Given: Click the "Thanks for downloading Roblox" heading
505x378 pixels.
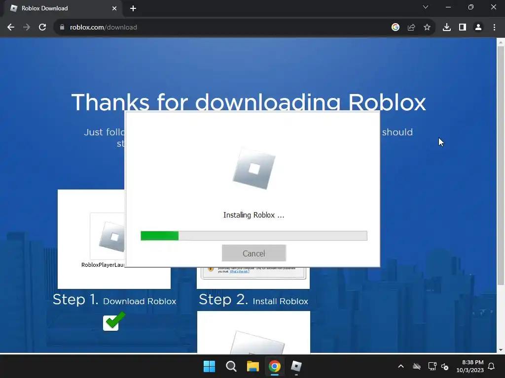Looking at the screenshot, I should [x=249, y=102].
